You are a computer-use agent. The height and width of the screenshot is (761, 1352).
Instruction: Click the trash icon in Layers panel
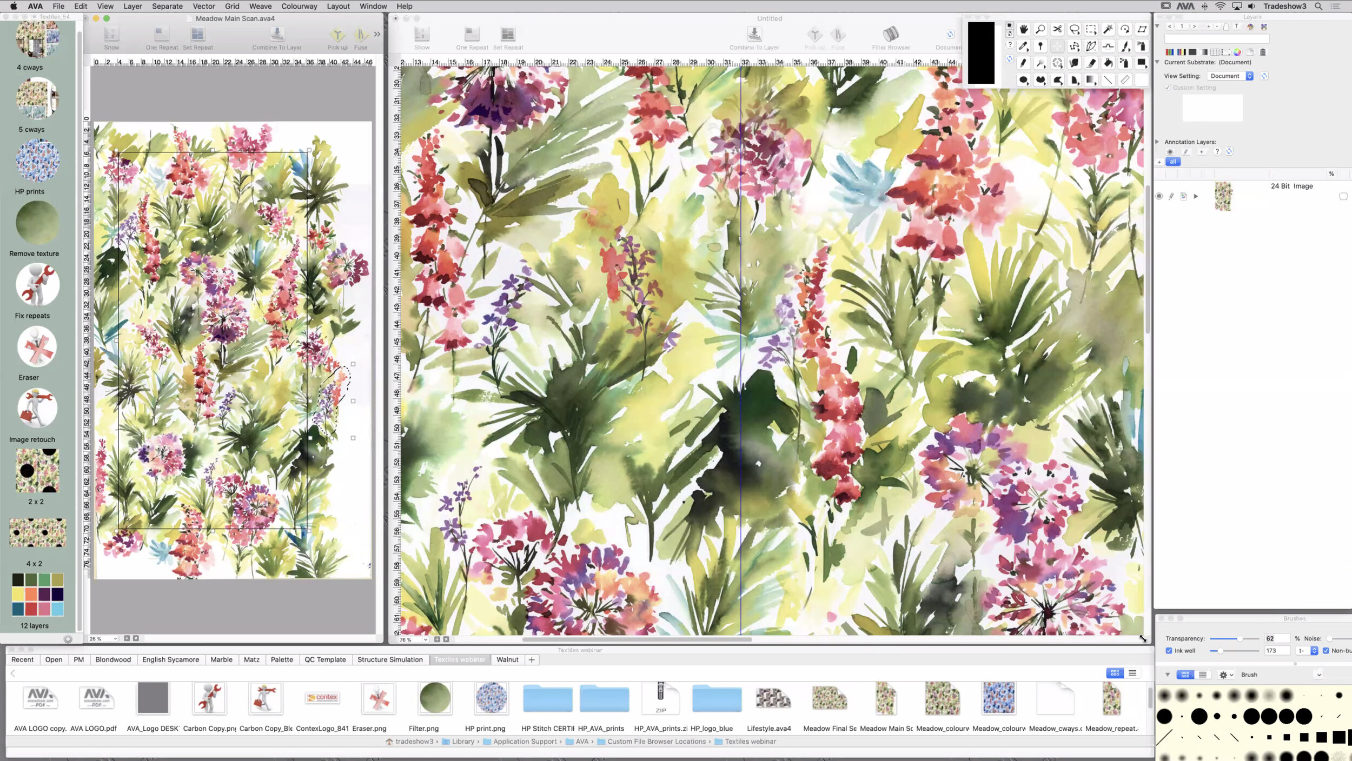click(x=1263, y=52)
